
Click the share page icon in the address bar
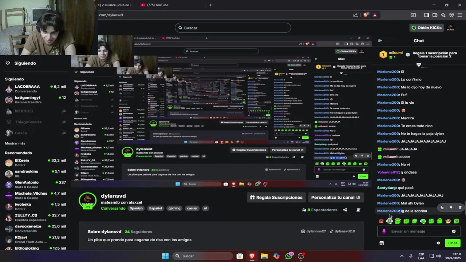356,15
